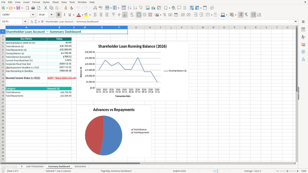The image size is (308, 173).
Task: Open the Data menu
Action: (x=64, y=2)
